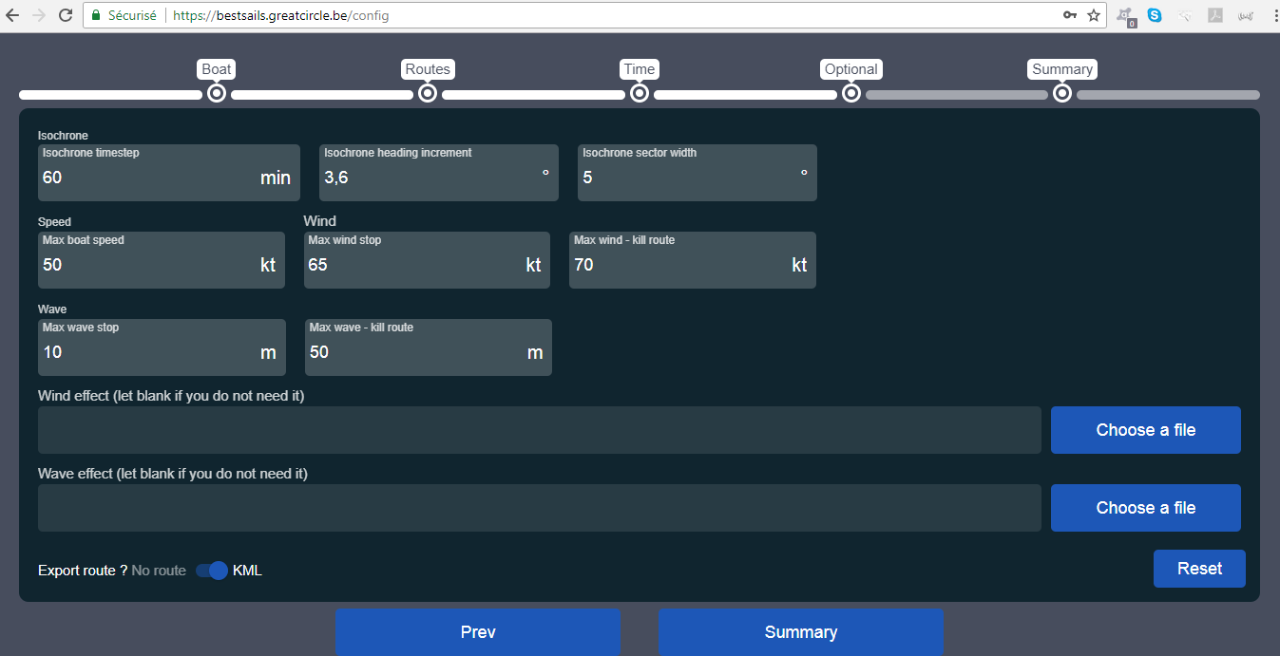Open the Chrome three-dot menu
1280x656 pixels.
point(1273,15)
